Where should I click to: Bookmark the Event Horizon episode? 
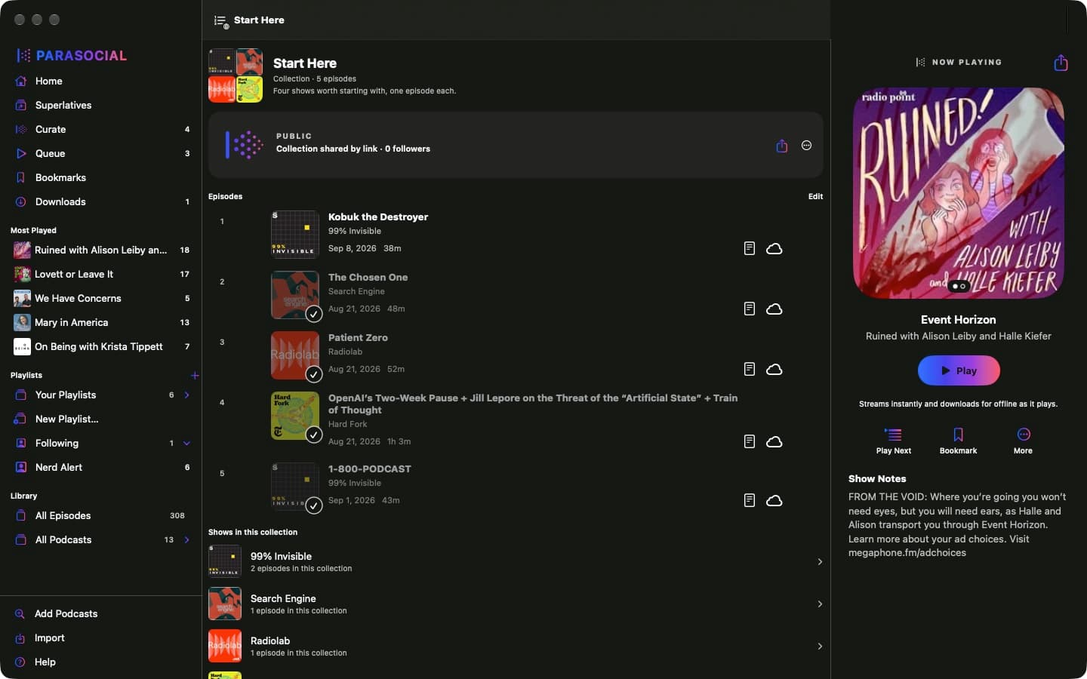pos(958,441)
